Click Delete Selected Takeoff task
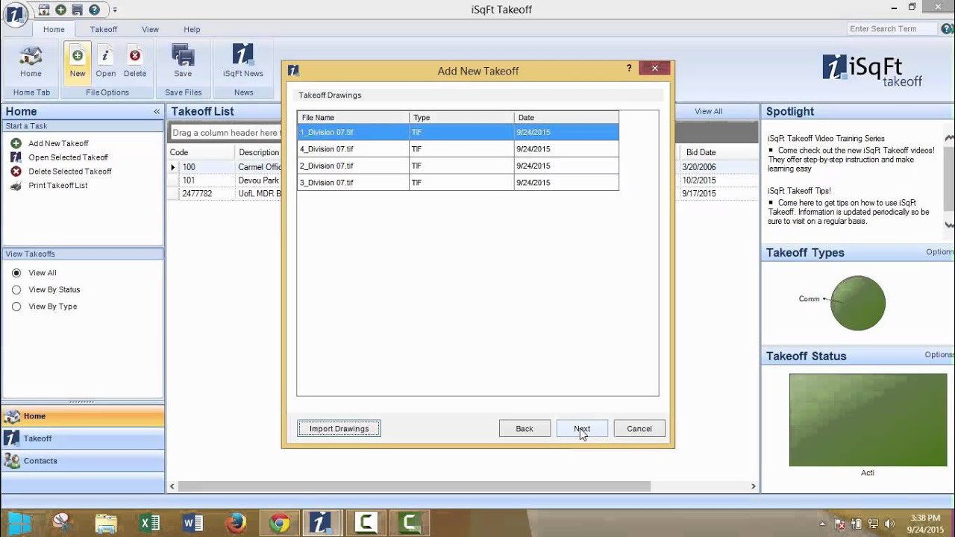Viewport: 955px width, 537px height. point(70,172)
